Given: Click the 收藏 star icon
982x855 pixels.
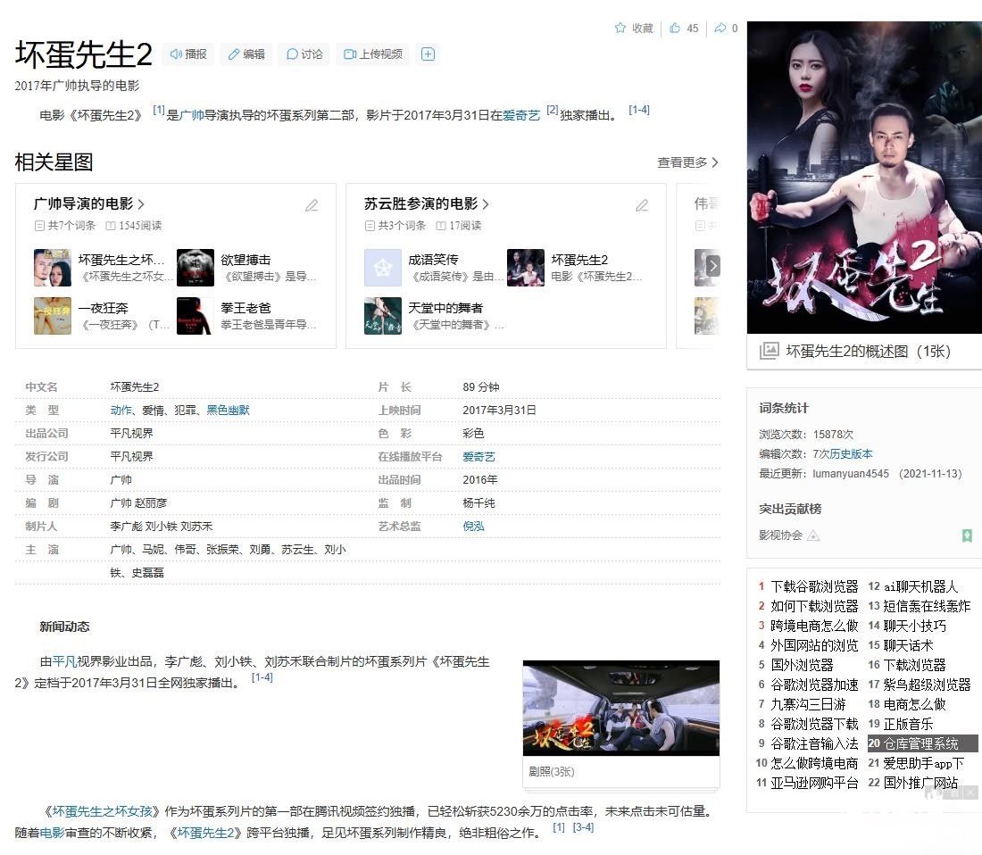Looking at the screenshot, I should tap(621, 29).
